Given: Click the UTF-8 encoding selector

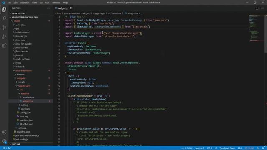Looking at the screenshot, I should coord(209,148).
